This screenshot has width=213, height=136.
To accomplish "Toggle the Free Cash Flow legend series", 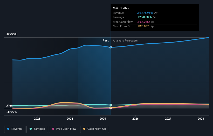I will pyautogui.click(x=64, y=129).
